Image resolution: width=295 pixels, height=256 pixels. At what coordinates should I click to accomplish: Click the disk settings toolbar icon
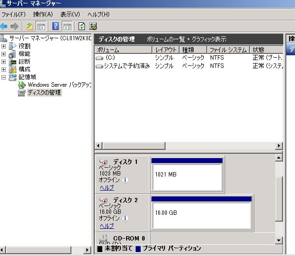(x=93, y=26)
